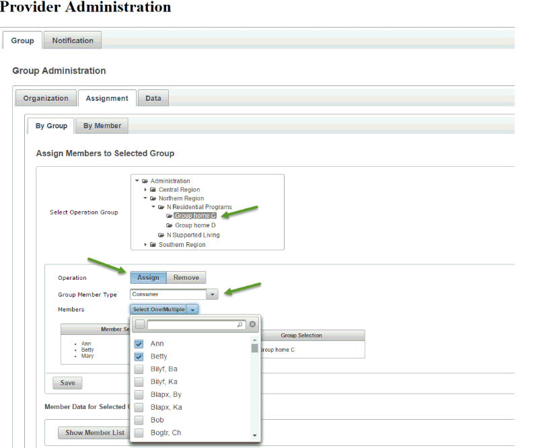Image resolution: width=547 pixels, height=448 pixels.
Task: Uncheck the Betty checkbox
Action: 139,357
